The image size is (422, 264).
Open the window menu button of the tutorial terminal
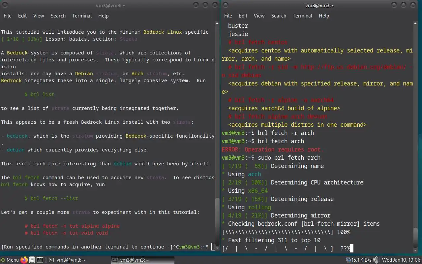5,5
